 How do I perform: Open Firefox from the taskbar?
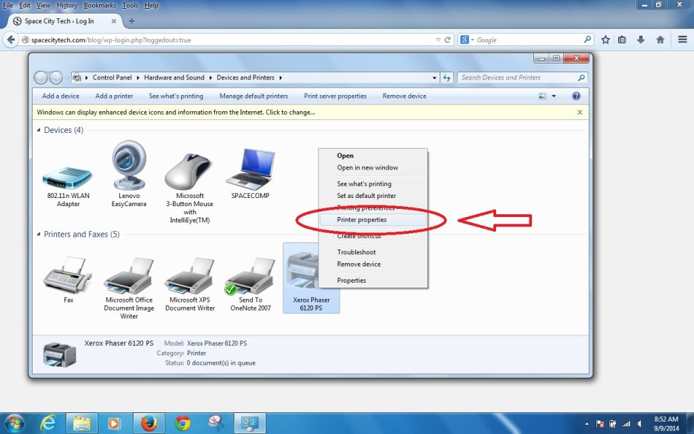(148, 423)
